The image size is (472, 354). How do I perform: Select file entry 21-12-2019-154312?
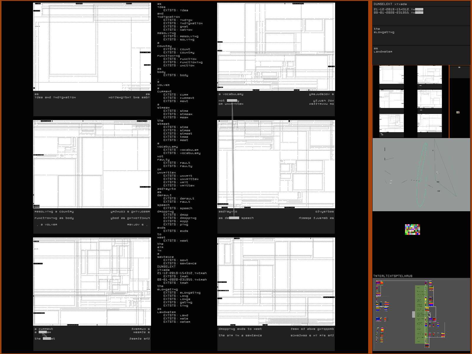tap(398, 9)
